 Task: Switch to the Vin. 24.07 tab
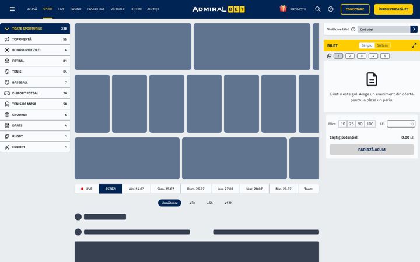pyautogui.click(x=136, y=189)
